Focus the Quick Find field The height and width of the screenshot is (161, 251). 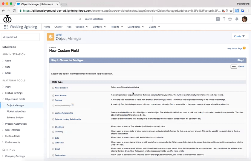[20, 37]
